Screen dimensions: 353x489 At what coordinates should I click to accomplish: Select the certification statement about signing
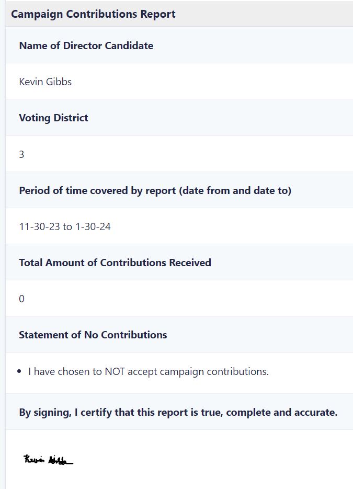coord(178,412)
